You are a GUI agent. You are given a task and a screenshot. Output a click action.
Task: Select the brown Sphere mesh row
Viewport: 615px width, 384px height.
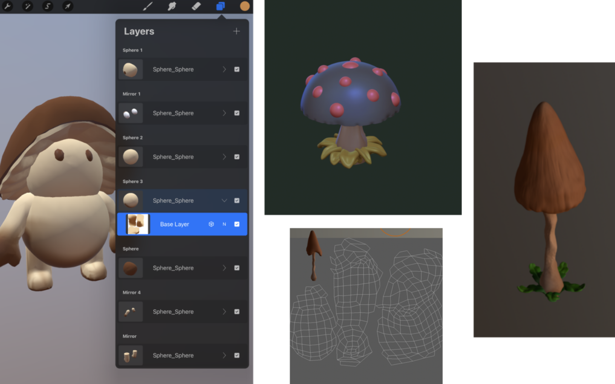coord(173,268)
